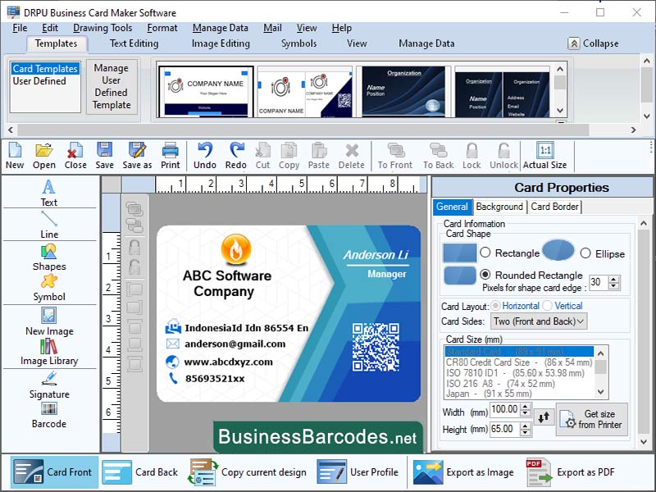The height and width of the screenshot is (492, 656).
Task: Open the Card Sides dropdown
Action: pyautogui.click(x=538, y=320)
